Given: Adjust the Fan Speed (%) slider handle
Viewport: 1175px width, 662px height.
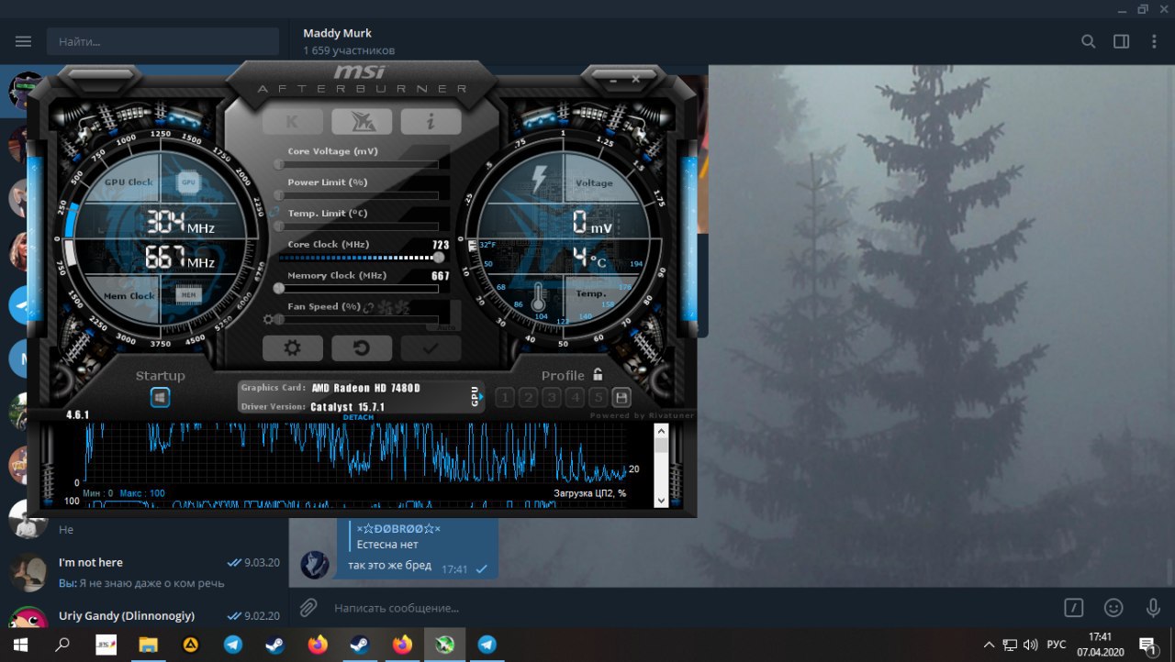Looking at the screenshot, I should click(x=278, y=320).
